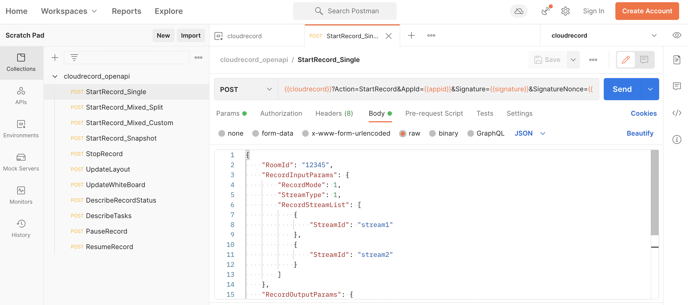Open a new request tab
This screenshot has height=305, width=688.
coord(411,35)
